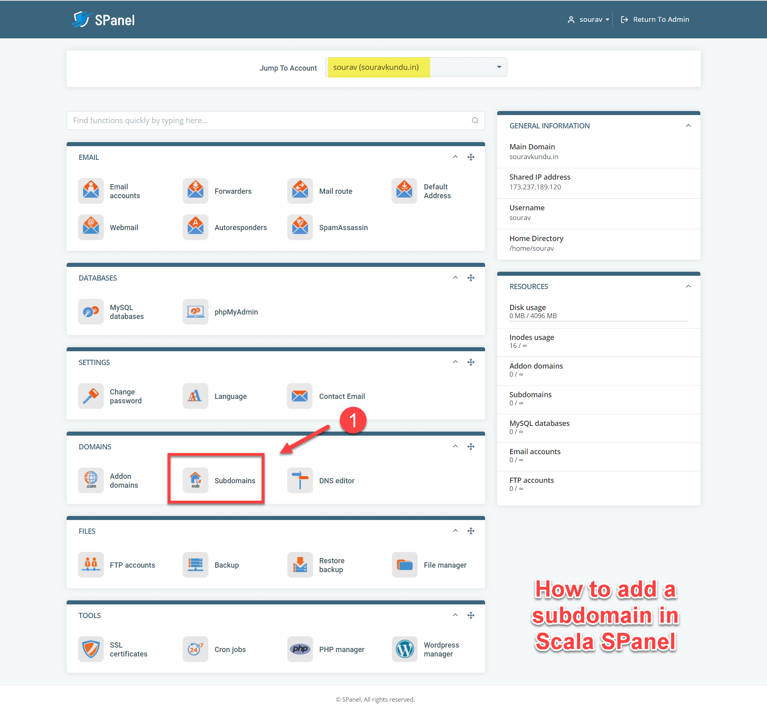Screen dimensions: 767x713
Task: Collapse the EMAIL section
Action: [x=455, y=157]
